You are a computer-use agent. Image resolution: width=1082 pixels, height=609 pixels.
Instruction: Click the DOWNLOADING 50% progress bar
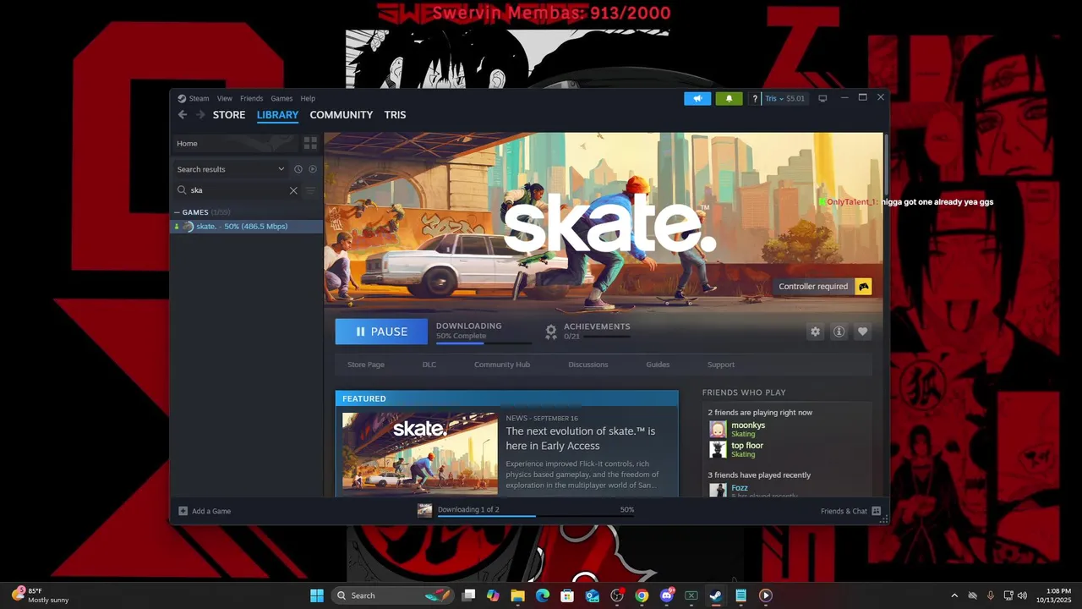[484, 343]
